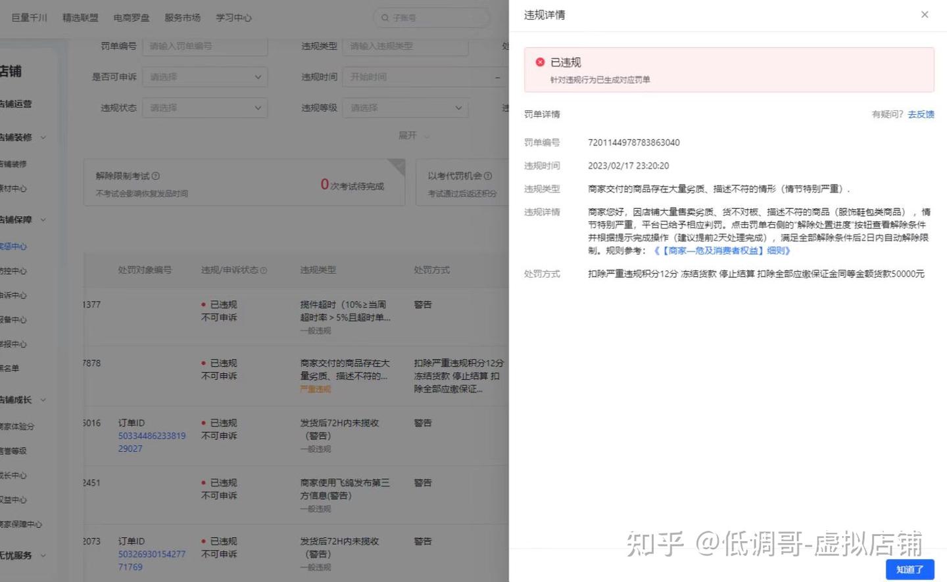Viewport: 947px width, 582px height.
Task: Select 商家体验分 in the sidebar
Action: 17,426
